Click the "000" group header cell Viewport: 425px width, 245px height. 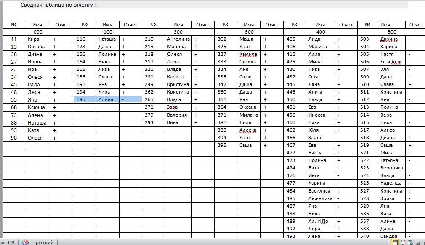[38, 32]
